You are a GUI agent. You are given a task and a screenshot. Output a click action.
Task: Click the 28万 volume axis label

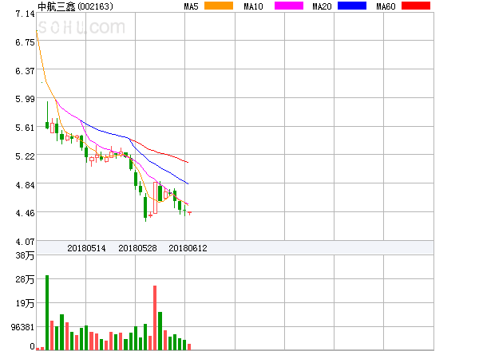25,279
